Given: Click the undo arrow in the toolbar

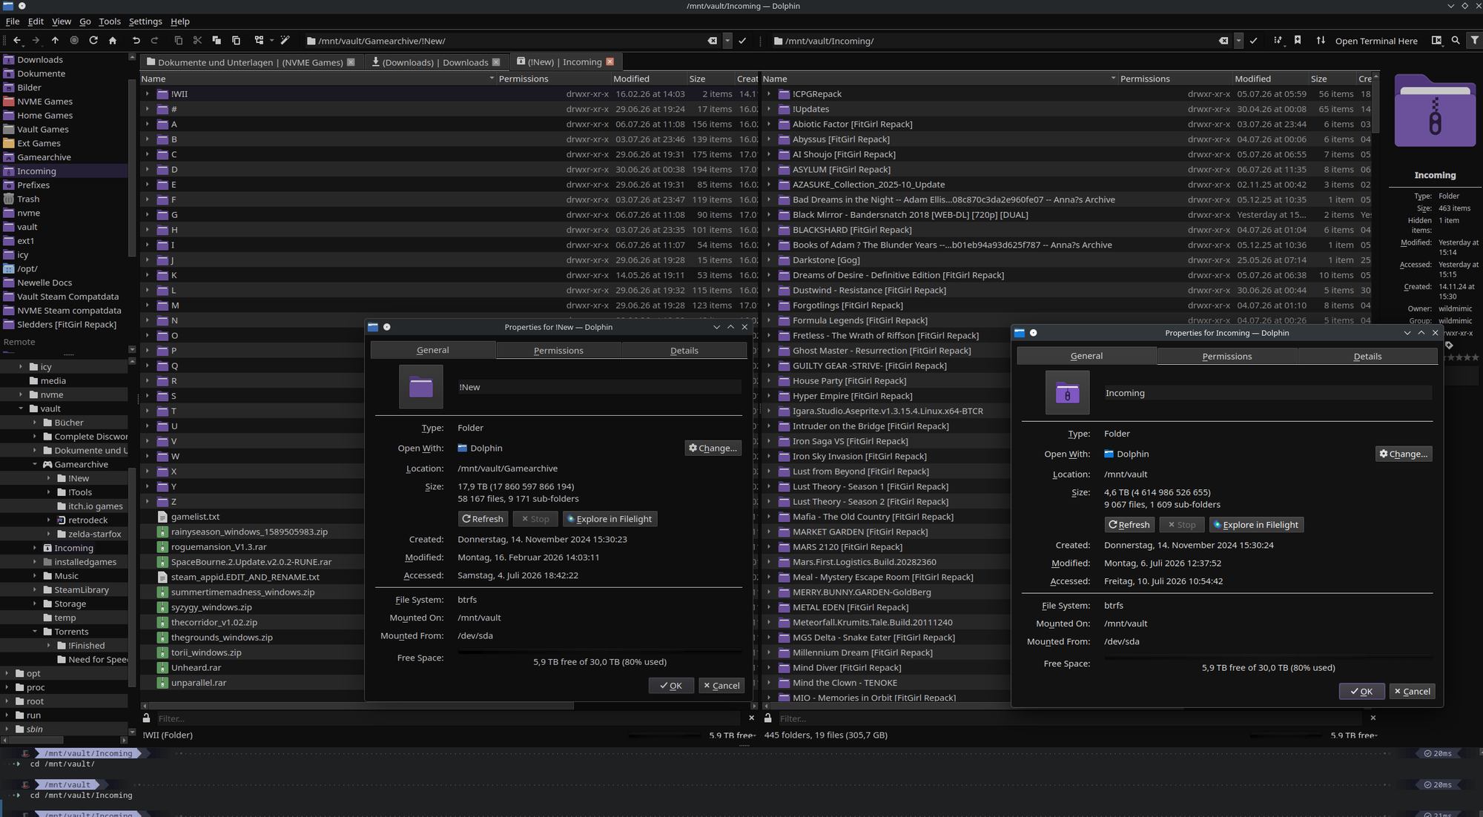Looking at the screenshot, I should click(136, 41).
